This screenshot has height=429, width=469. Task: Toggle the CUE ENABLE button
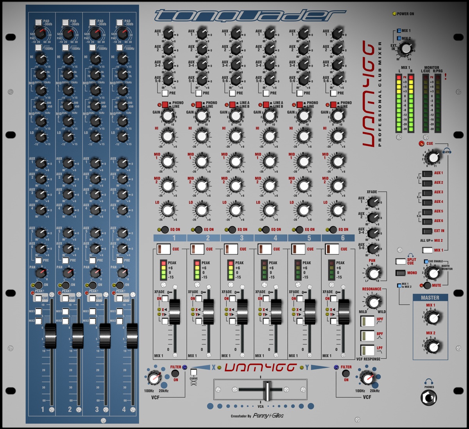[426, 261]
